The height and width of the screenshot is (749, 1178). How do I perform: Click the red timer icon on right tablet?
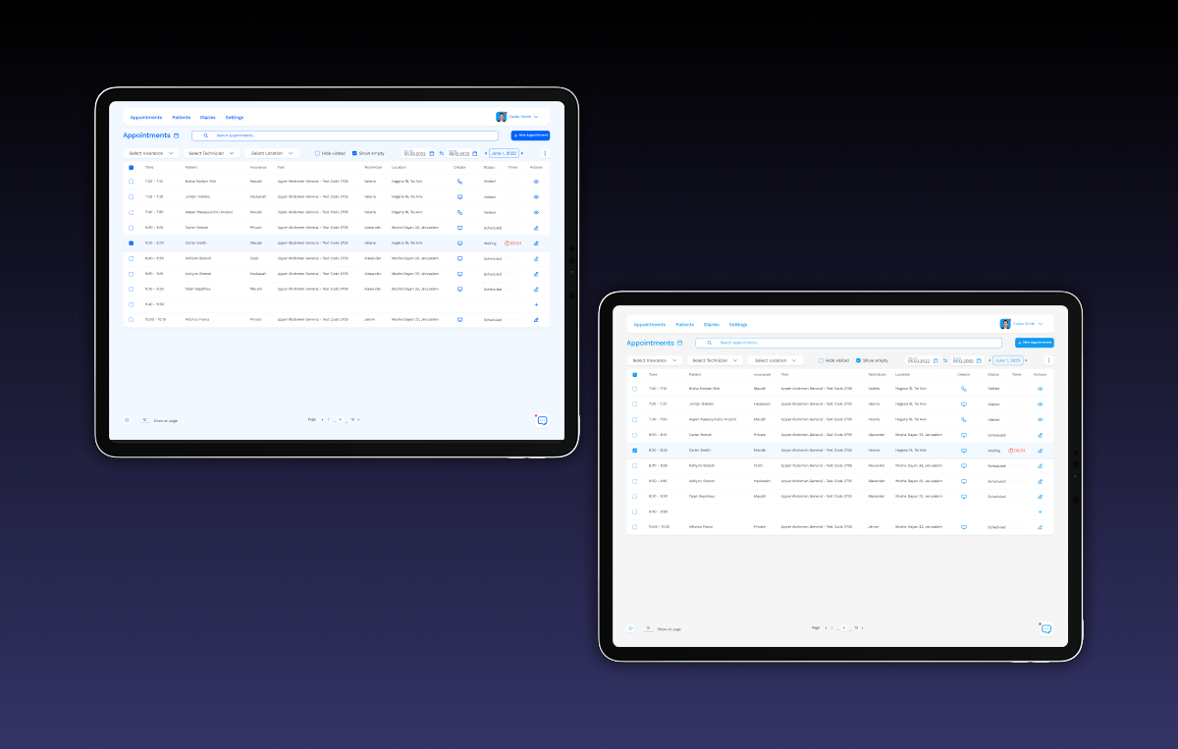click(1011, 451)
